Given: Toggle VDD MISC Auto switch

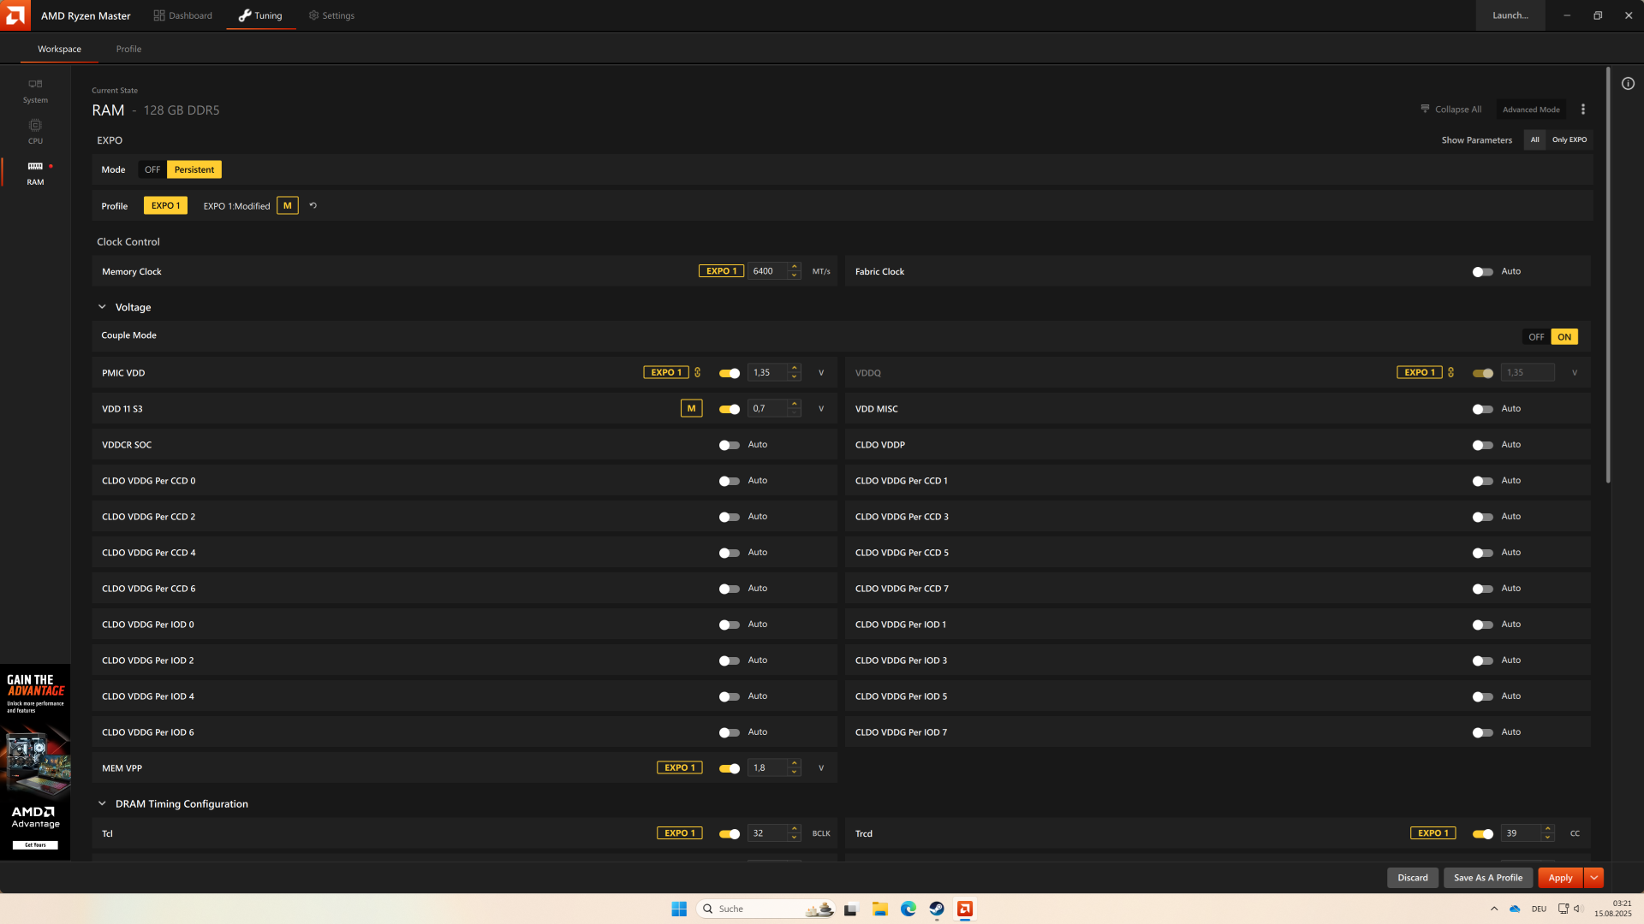Looking at the screenshot, I should point(1482,409).
